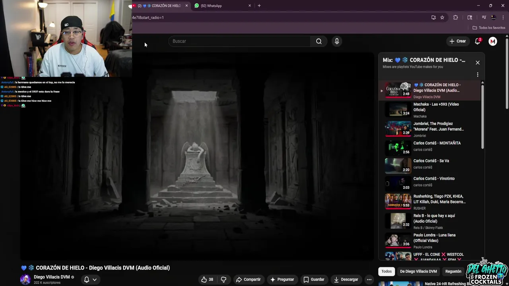This screenshot has width=509, height=286.
Task: Close the Mix playlist panel
Action: click(x=478, y=63)
